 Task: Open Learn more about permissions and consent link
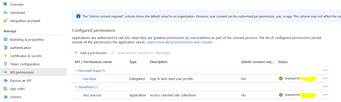pyautogui.click(x=180, y=42)
